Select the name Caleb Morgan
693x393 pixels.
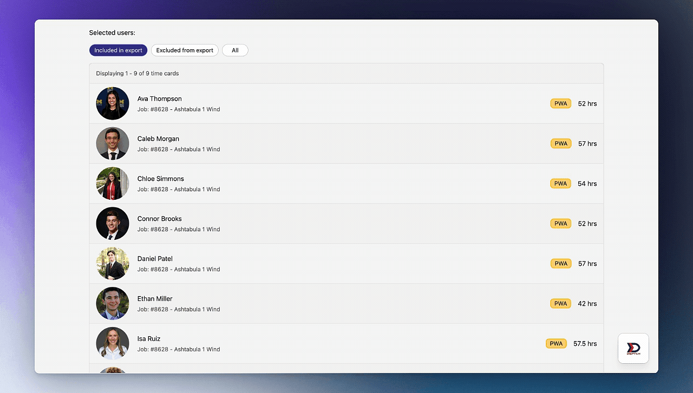[158, 139]
